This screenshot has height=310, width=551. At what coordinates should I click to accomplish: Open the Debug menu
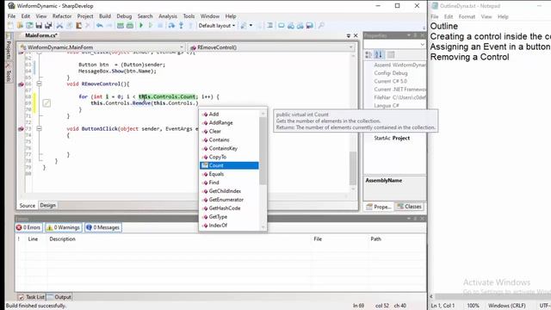(x=124, y=16)
